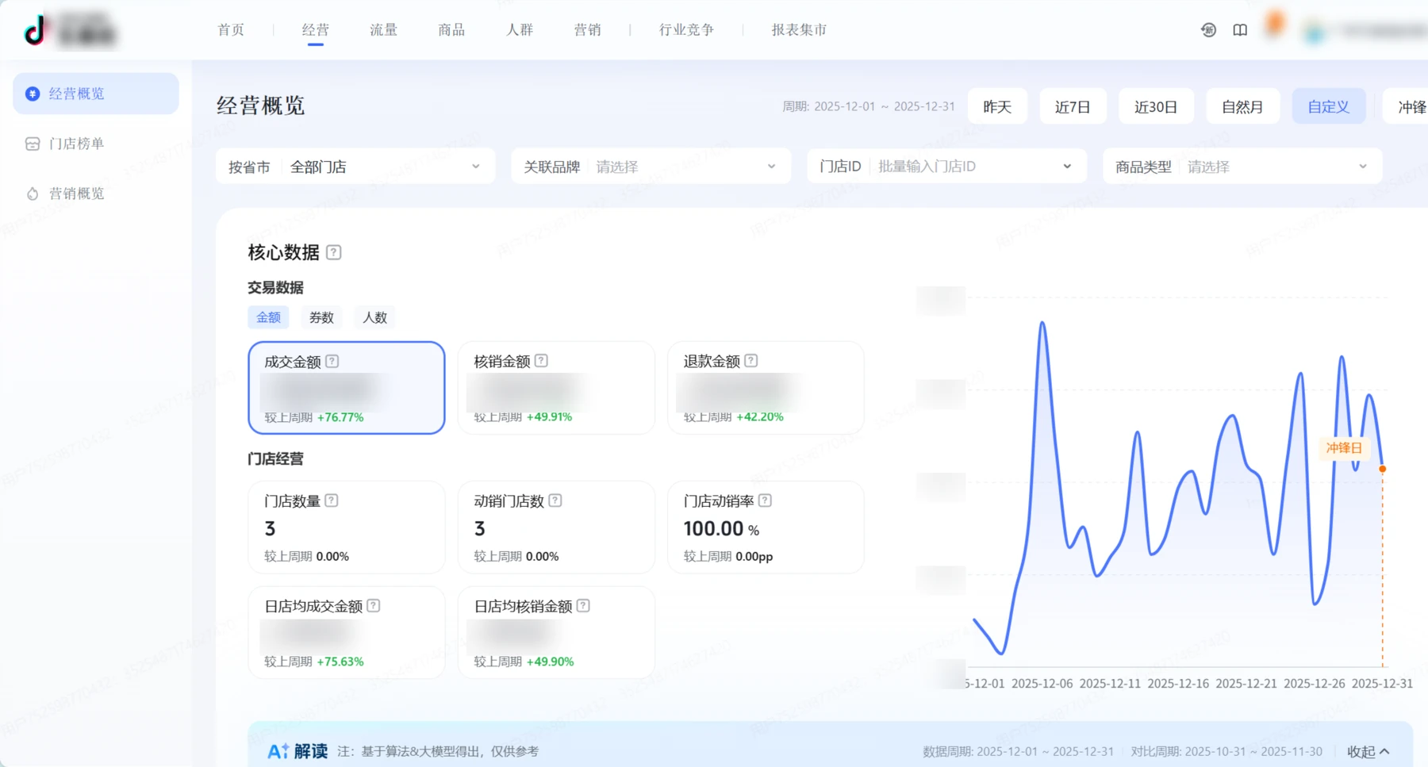Click help icon next to 核心数据
The height and width of the screenshot is (767, 1428).
[x=334, y=252]
